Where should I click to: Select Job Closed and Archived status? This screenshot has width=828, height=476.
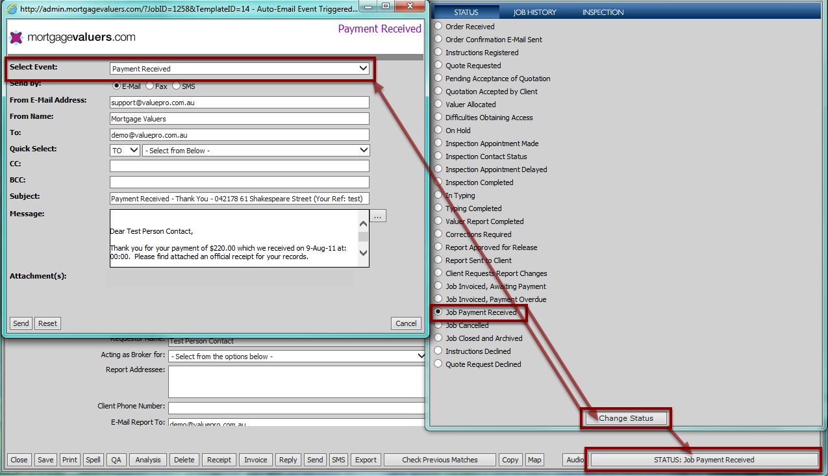coord(438,338)
